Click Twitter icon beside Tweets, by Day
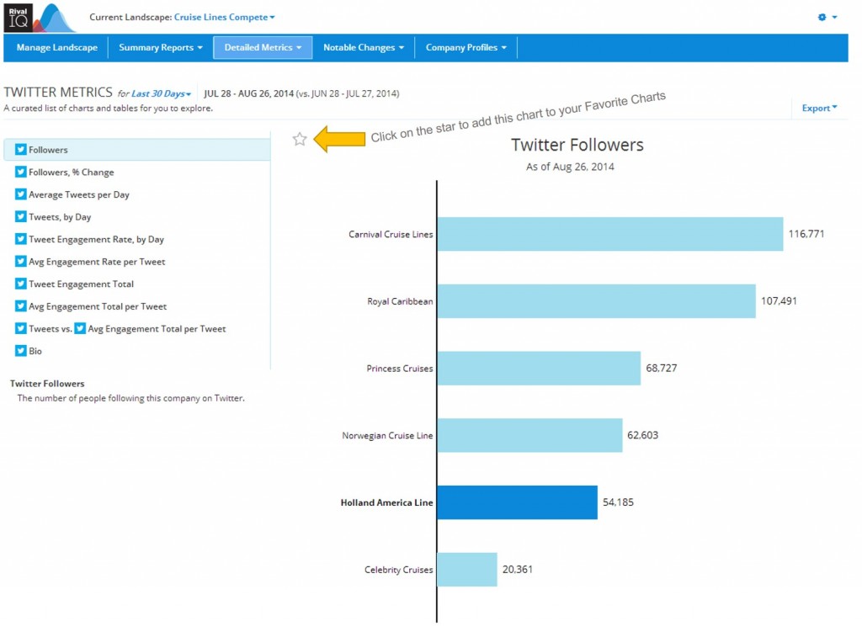This screenshot has height=632, width=862. click(21, 216)
